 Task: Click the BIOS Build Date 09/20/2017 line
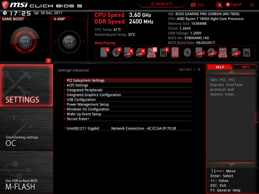[x=191, y=43]
